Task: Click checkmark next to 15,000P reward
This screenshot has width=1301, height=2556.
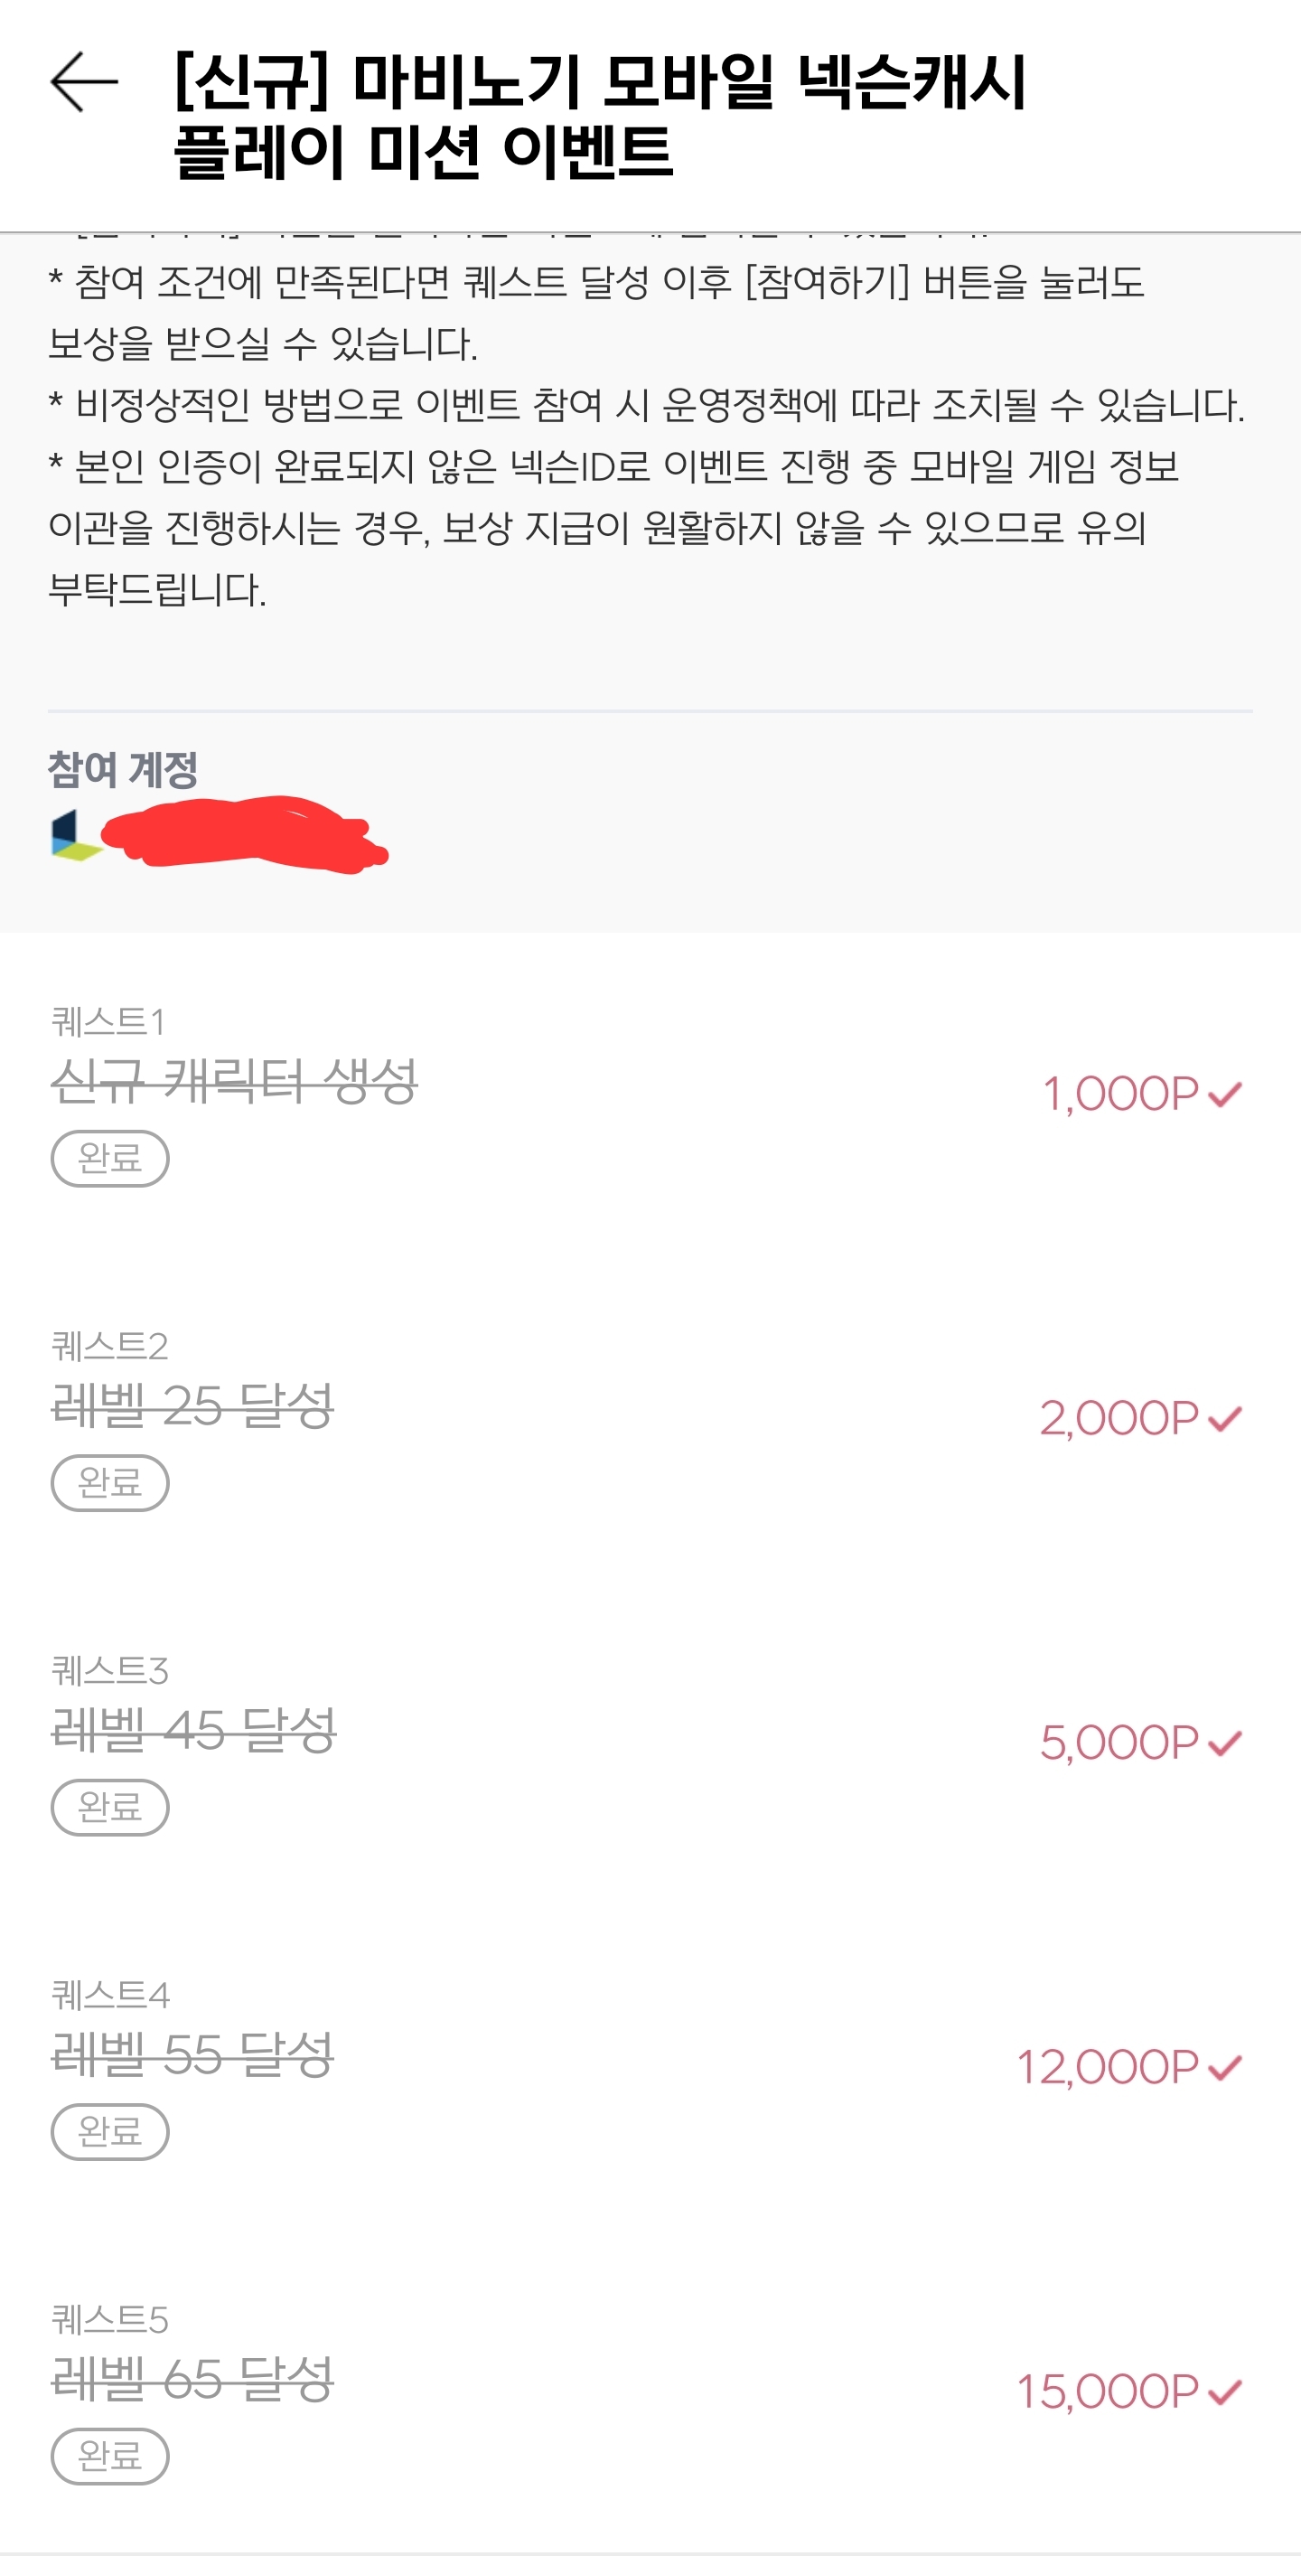Action: click(x=1226, y=2392)
